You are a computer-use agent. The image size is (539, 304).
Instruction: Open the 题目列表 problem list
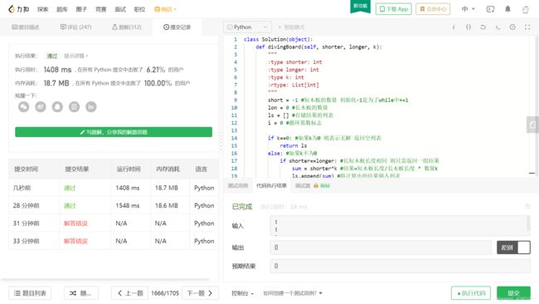[30, 293]
